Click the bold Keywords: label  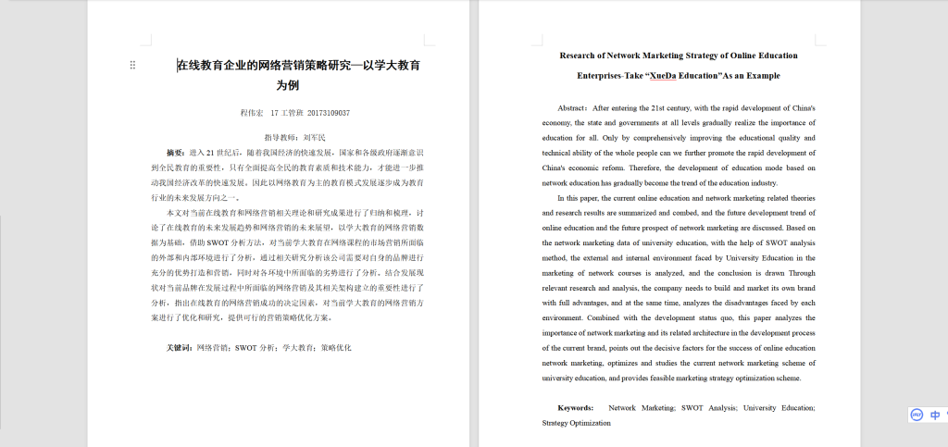click(575, 408)
